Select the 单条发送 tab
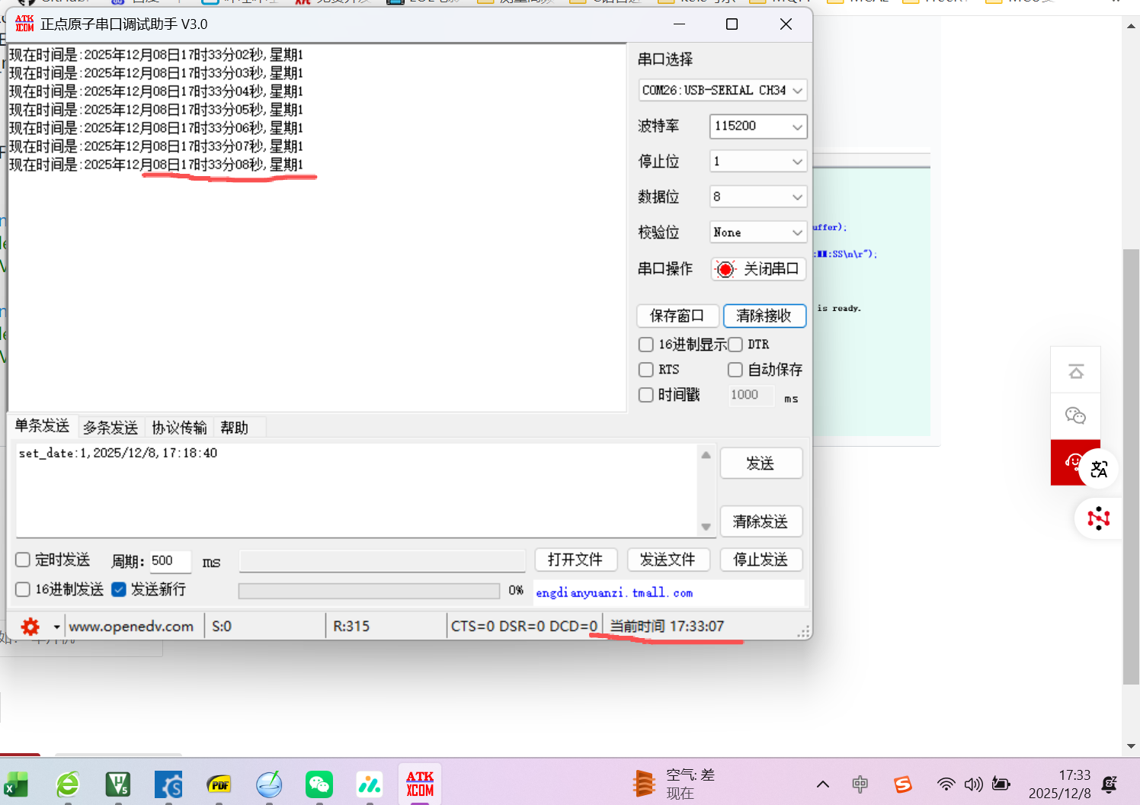This screenshot has height=805, width=1140. tap(42, 426)
